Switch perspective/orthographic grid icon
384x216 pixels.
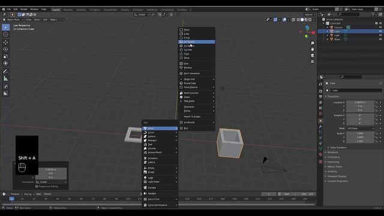coord(312,61)
